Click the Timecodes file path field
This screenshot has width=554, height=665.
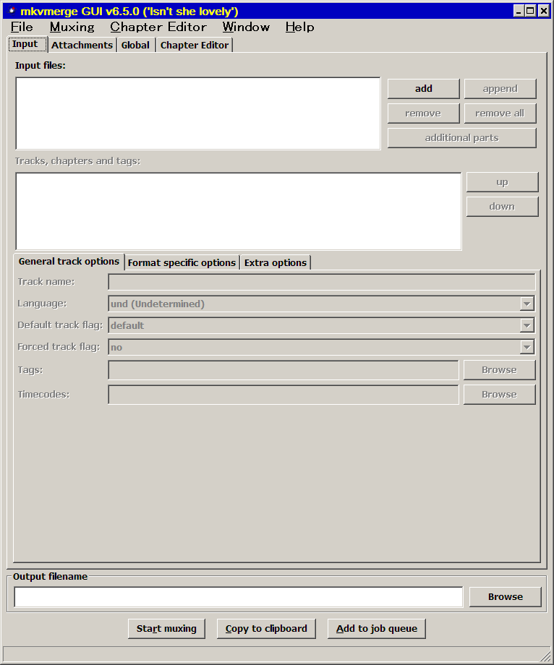tap(284, 395)
